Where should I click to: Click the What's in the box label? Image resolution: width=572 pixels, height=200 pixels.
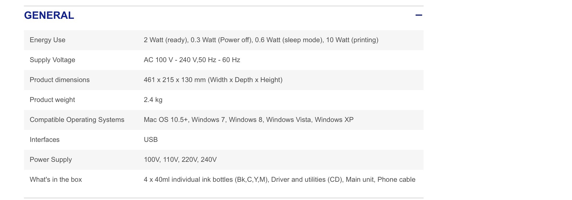pos(56,179)
